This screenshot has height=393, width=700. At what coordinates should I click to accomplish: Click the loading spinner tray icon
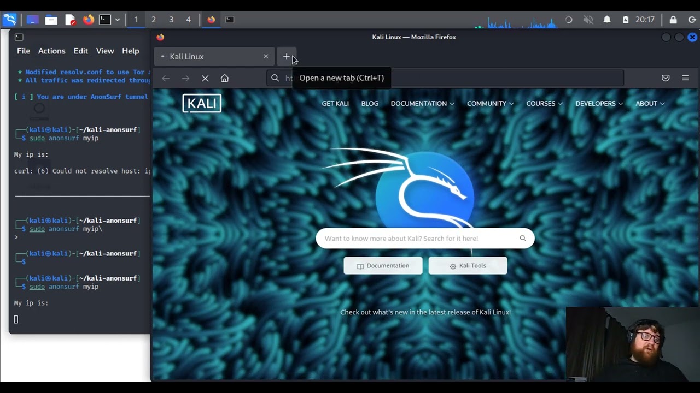pos(569,20)
